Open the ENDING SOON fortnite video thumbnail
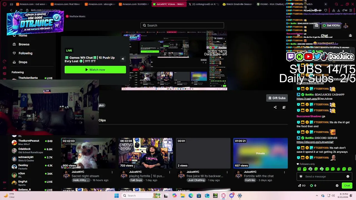The image size is (356, 200). pos(146,153)
